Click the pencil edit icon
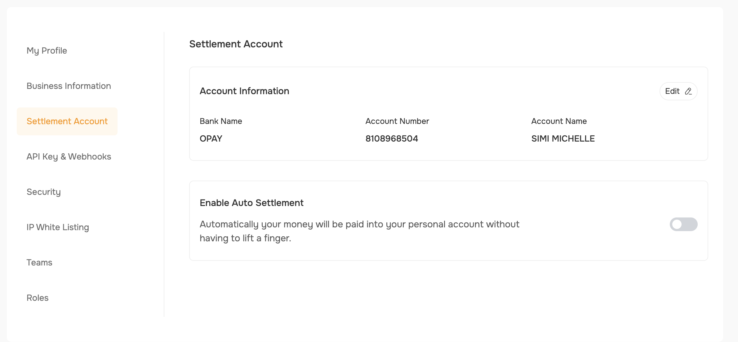 (x=688, y=91)
